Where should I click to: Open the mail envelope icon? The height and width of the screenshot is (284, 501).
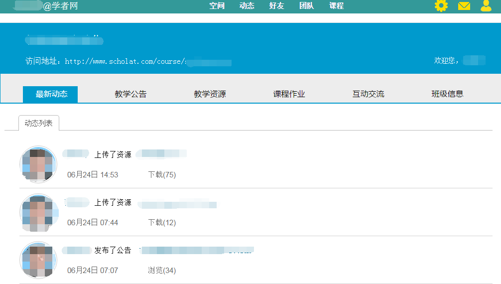pos(464,6)
